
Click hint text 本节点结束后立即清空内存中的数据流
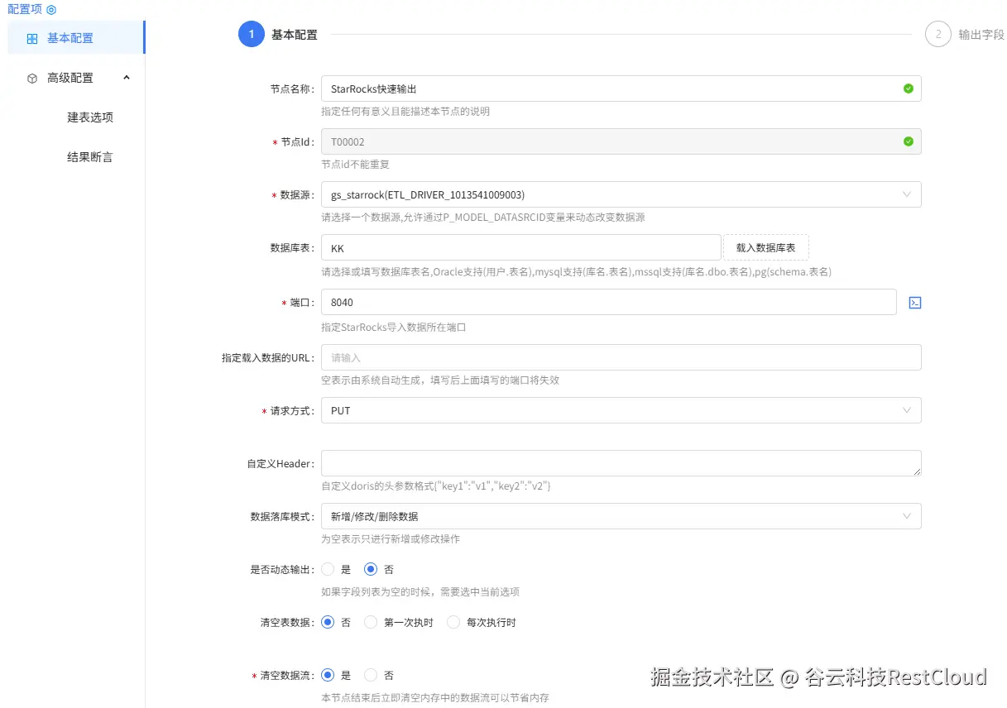click(x=435, y=698)
